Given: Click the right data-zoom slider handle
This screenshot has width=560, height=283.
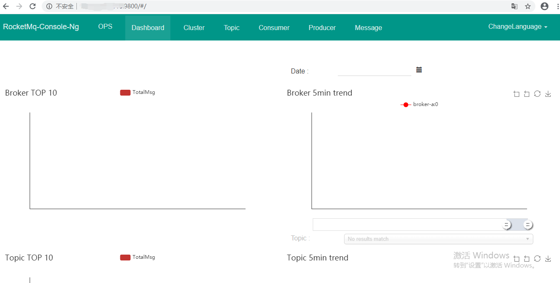Looking at the screenshot, I should point(528,225).
